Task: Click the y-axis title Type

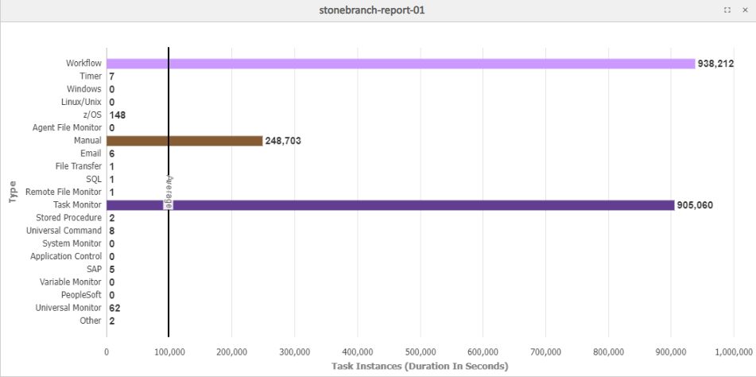Action: (x=13, y=192)
